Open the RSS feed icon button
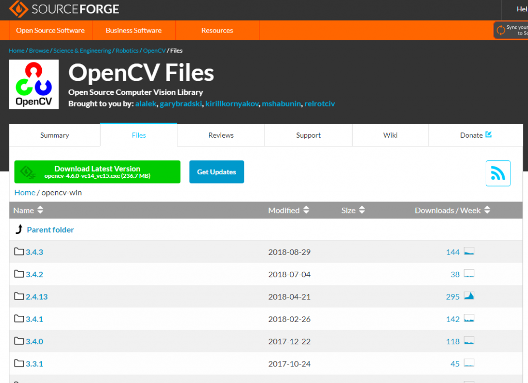This screenshot has height=383, width=528. (x=498, y=173)
